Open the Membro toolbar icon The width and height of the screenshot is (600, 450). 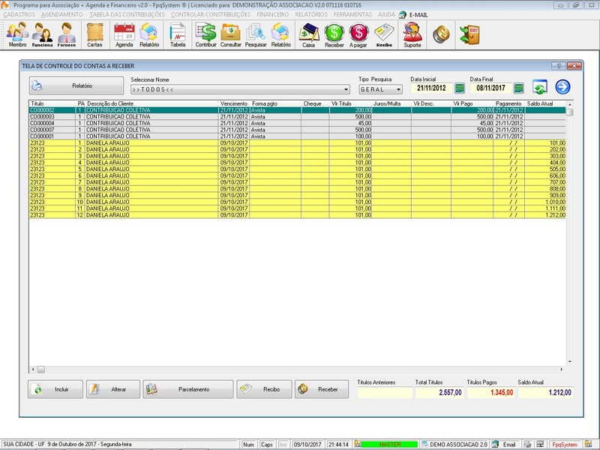[x=17, y=34]
